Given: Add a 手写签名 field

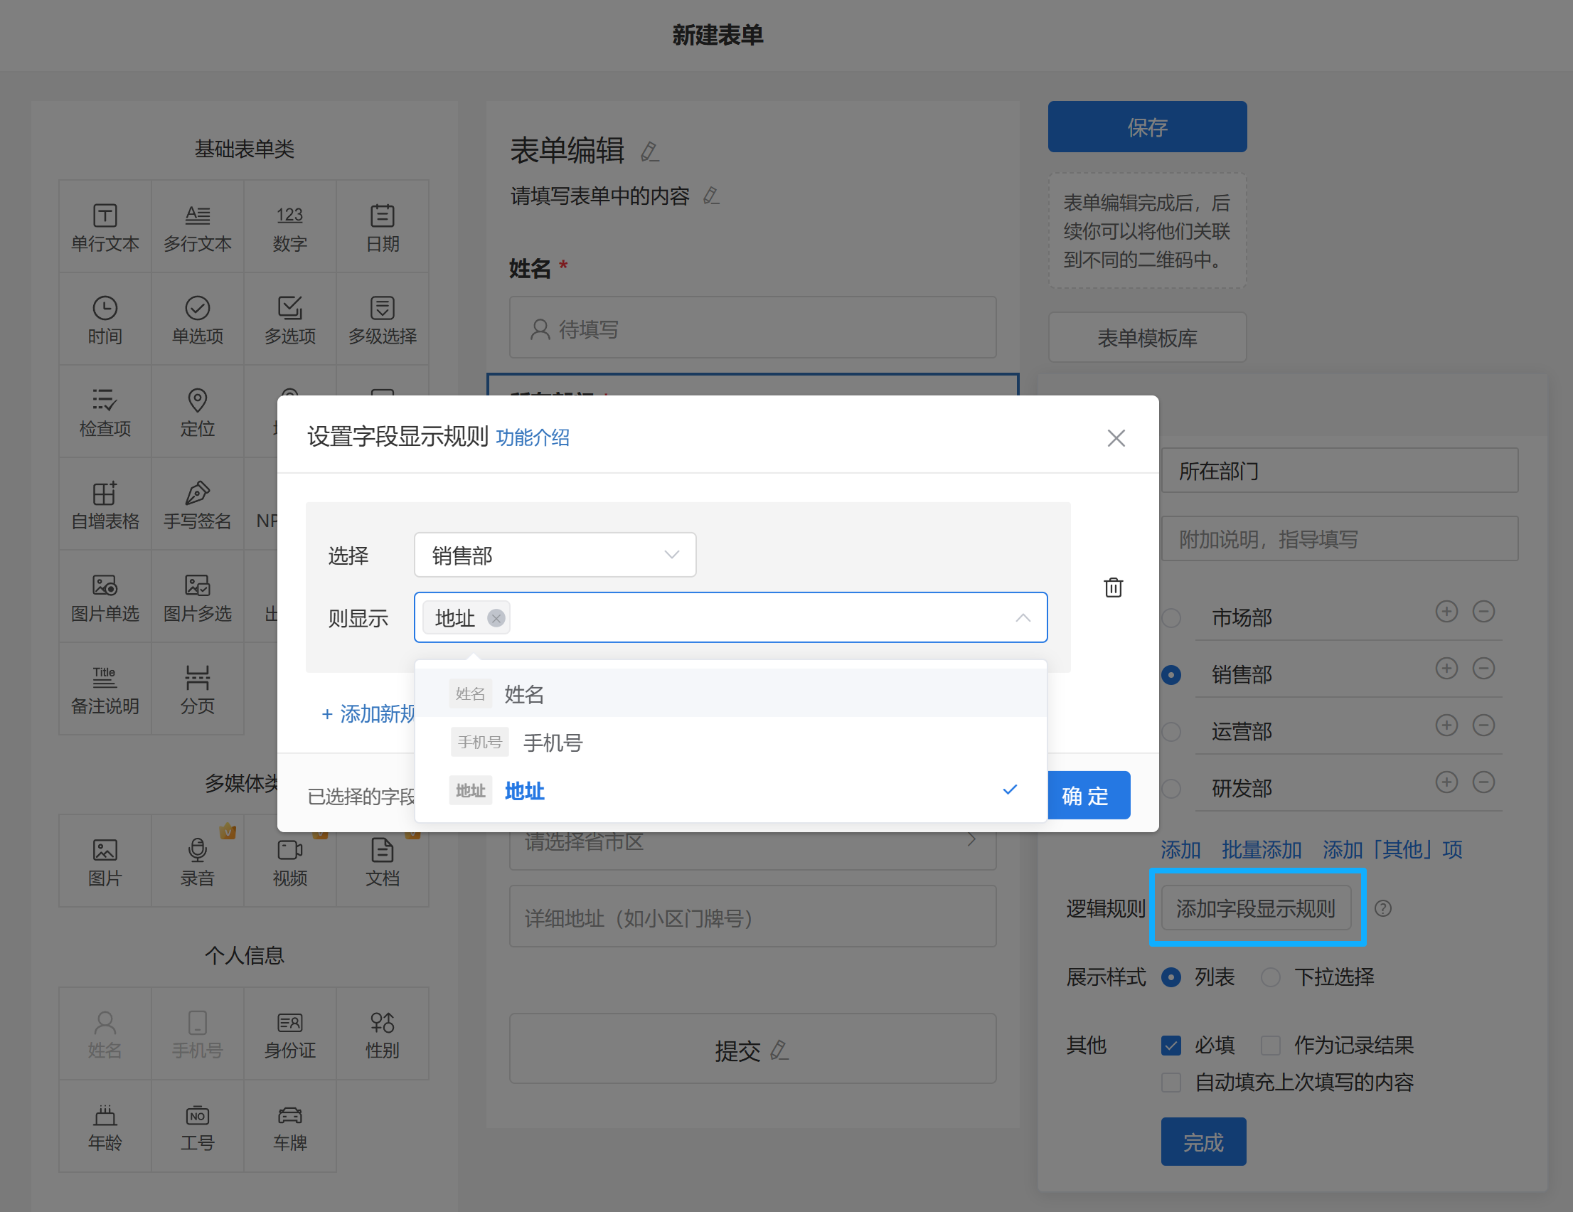Looking at the screenshot, I should click(198, 504).
